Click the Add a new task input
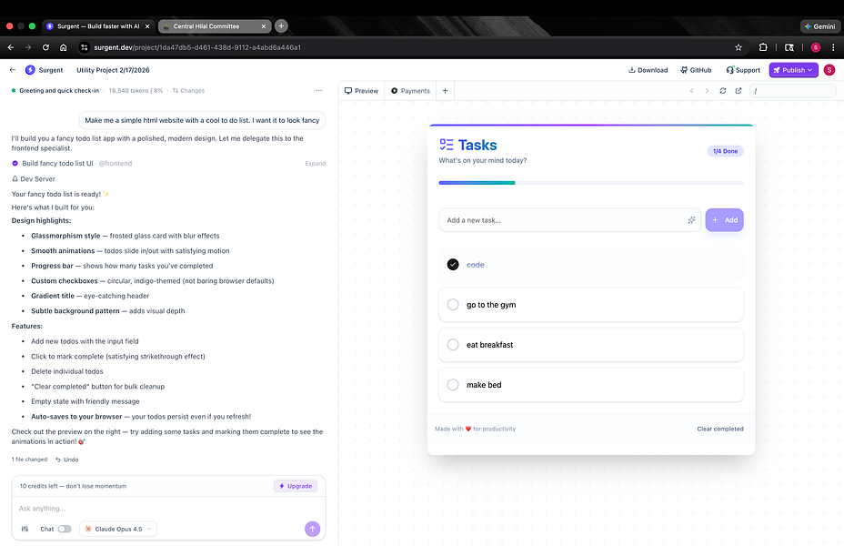Image resolution: width=844 pixels, height=546 pixels. (x=569, y=220)
